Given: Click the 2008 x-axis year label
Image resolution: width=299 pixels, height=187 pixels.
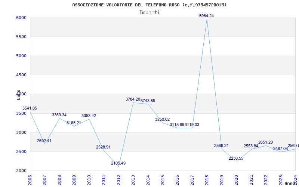Looking at the screenshot, I should (x=59, y=180).
